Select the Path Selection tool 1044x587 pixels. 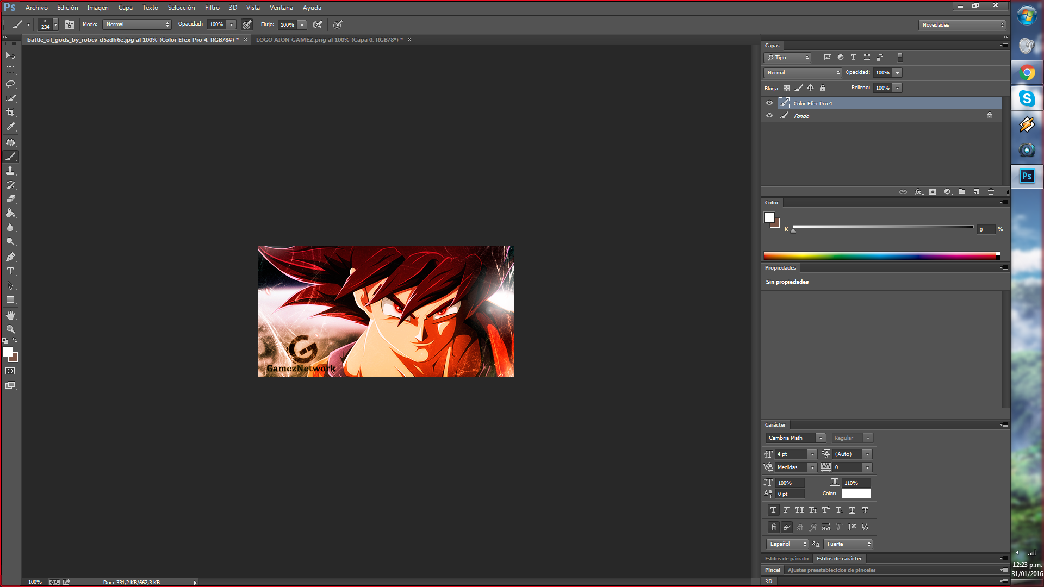pyautogui.click(x=10, y=285)
